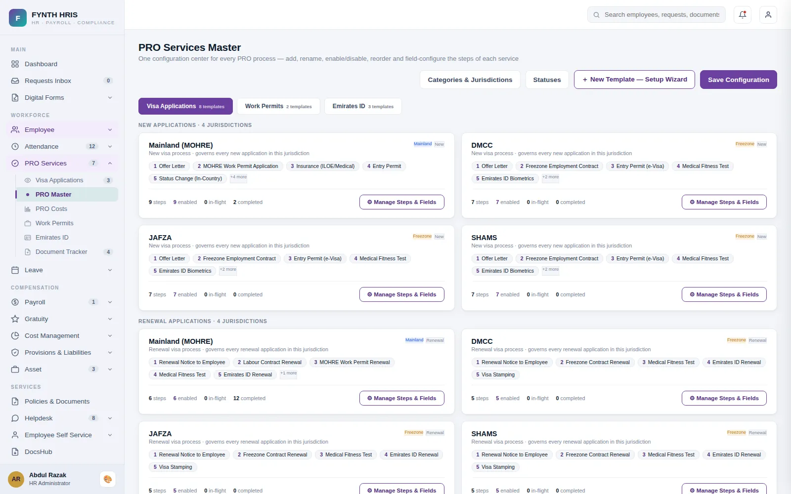Manage Steps & Fields for DMCC renewal
This screenshot has width=791, height=494.
tap(724, 398)
